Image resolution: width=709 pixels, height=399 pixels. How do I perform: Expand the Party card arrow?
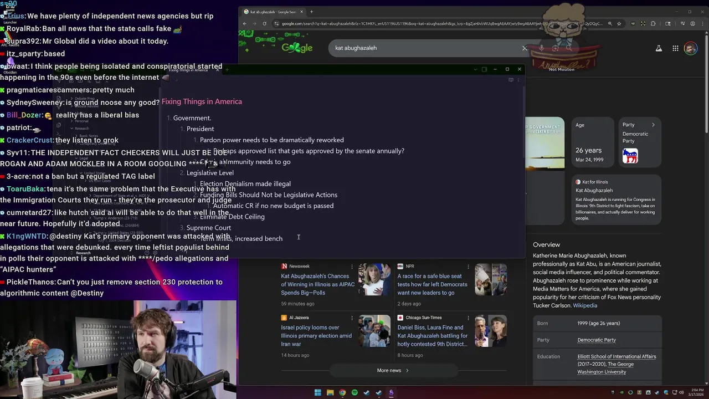(x=653, y=125)
